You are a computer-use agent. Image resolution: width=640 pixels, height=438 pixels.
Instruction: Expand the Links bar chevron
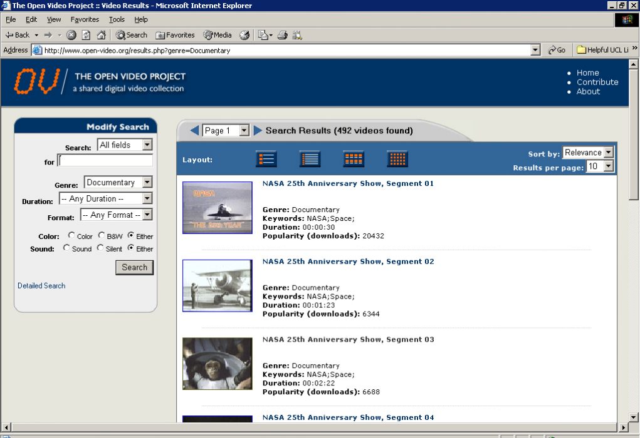(x=635, y=48)
